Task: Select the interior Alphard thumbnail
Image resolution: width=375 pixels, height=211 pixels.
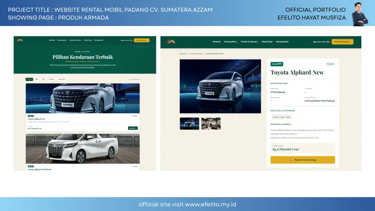Action: point(211,123)
